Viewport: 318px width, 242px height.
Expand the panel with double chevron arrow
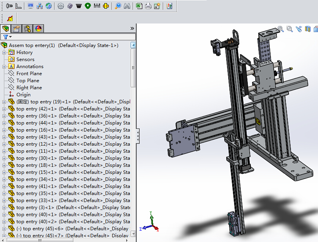click(132, 29)
